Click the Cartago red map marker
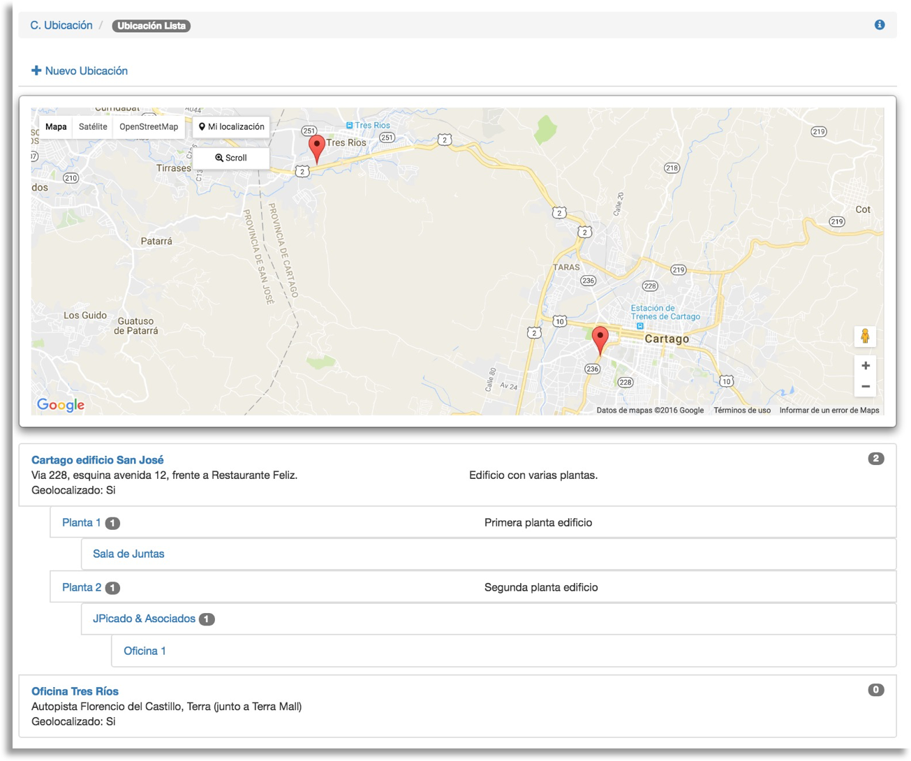The height and width of the screenshot is (761, 911). point(600,339)
